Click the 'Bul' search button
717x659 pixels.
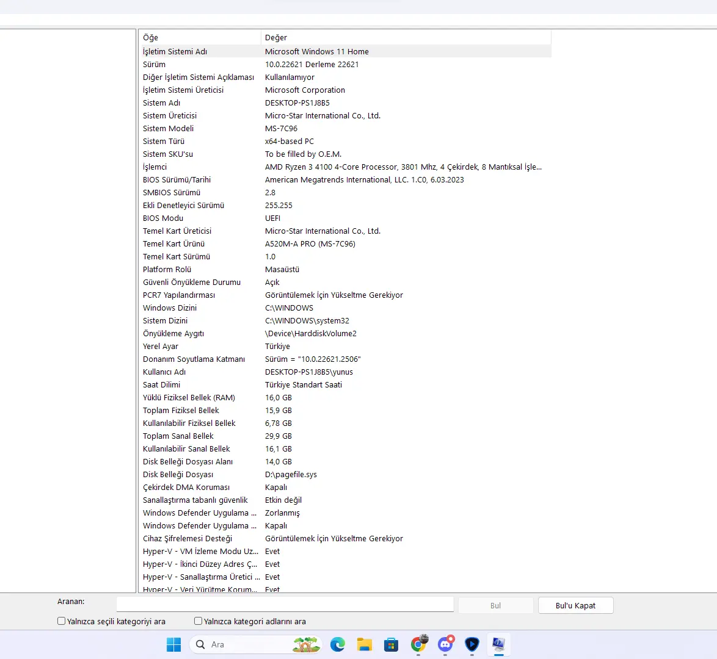[496, 605]
